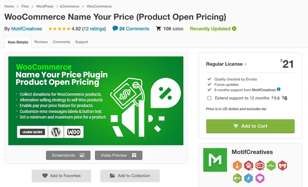The height and width of the screenshot is (187, 308).
Task: Click the support info icon beside MotifCreatives
Action: pyautogui.click(x=279, y=89)
